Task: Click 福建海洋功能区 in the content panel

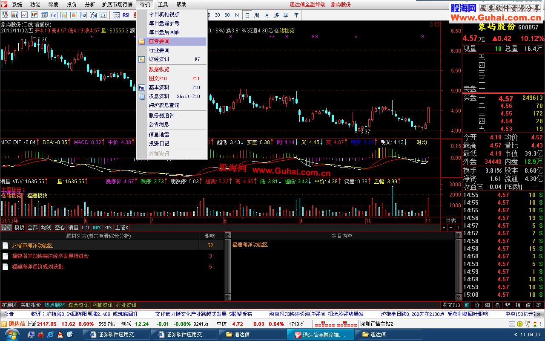Action: tap(250, 245)
